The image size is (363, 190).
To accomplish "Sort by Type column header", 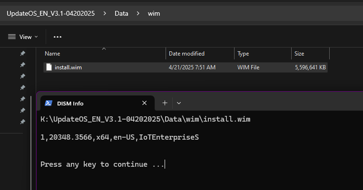I will [243, 54].
